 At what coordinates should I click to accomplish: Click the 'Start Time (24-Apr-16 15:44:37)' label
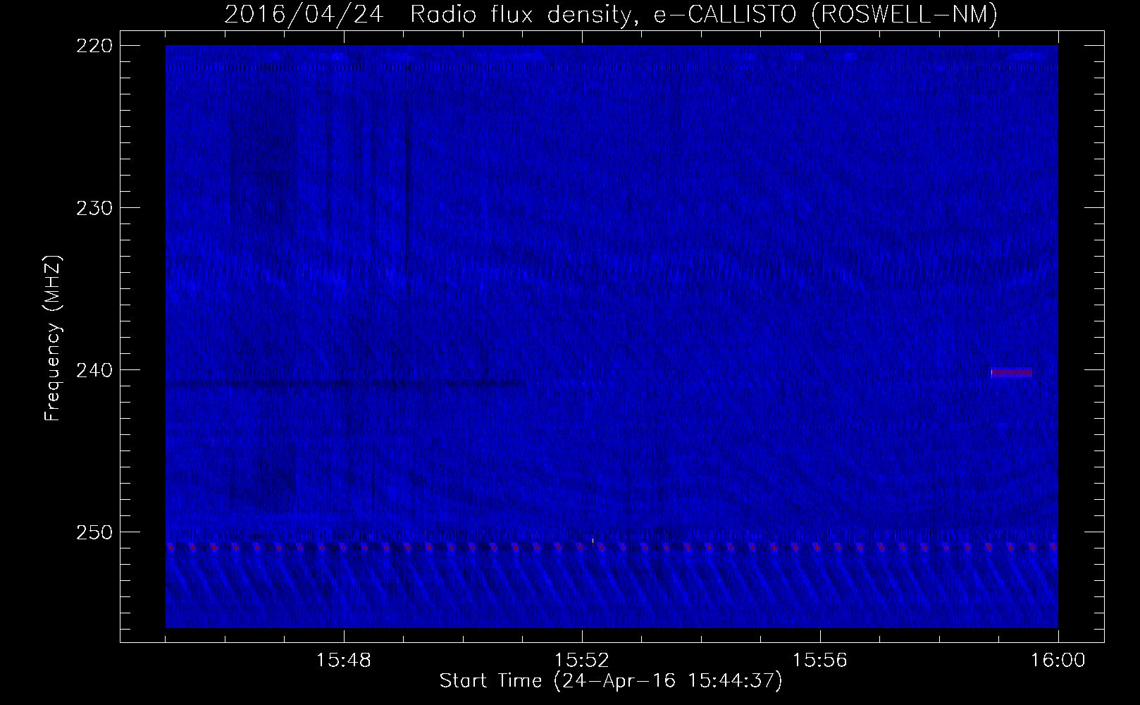point(611,681)
